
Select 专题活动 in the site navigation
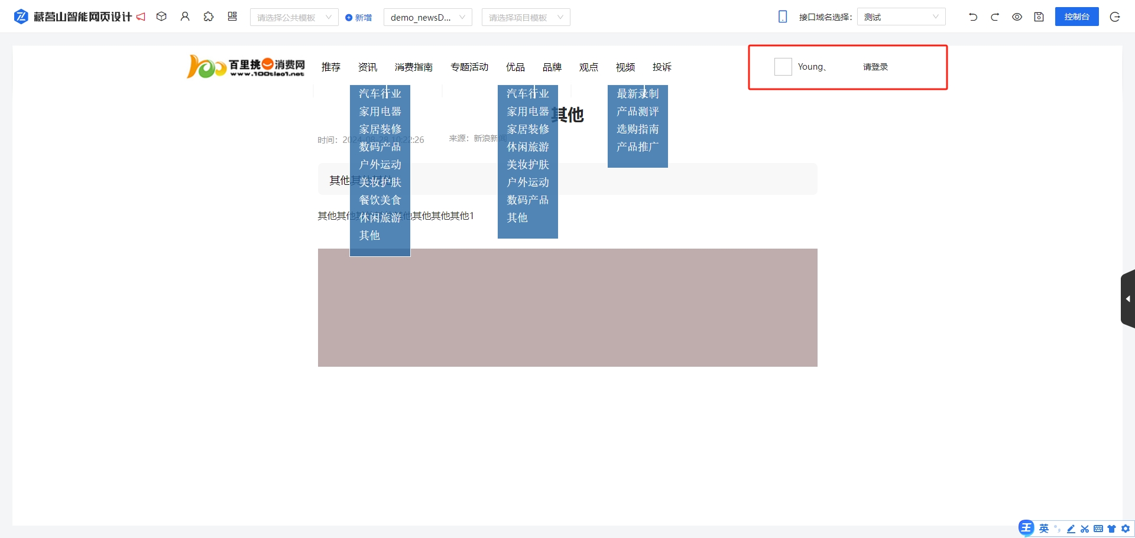click(x=469, y=67)
